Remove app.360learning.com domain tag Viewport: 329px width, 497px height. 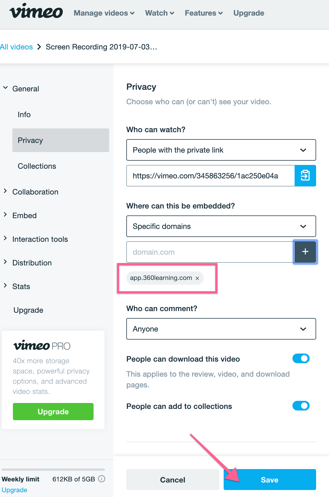pos(197,278)
